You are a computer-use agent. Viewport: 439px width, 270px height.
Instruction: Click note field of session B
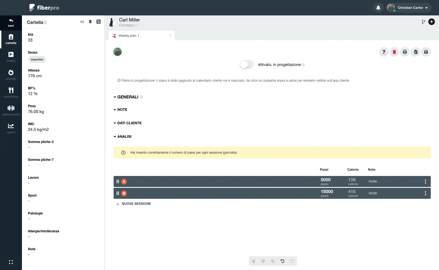(373, 193)
